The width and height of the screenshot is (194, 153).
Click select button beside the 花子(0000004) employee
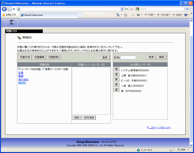coord(116,90)
